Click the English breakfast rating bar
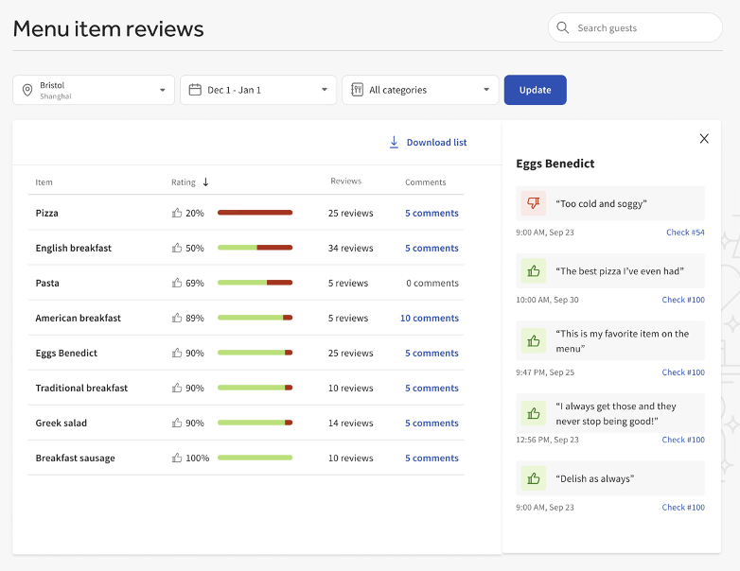 pyautogui.click(x=255, y=249)
